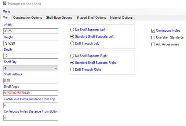This screenshot has width=186, height=126.
Task: Select No Shelf Supports Left option
Action: tap(72, 30)
